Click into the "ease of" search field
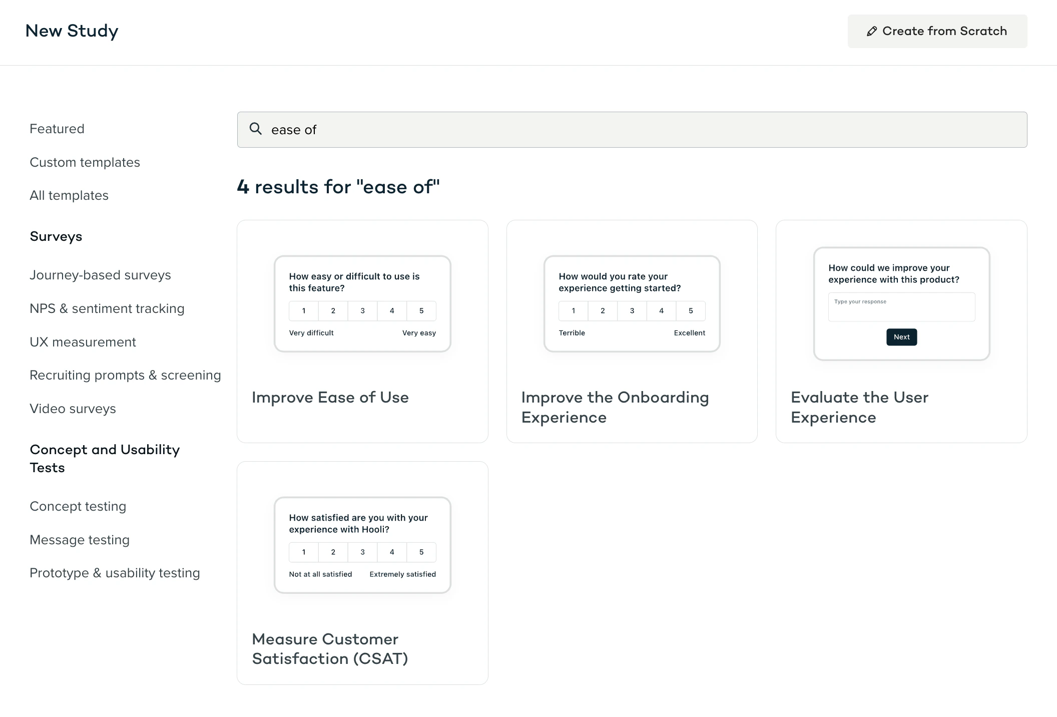 click(x=632, y=130)
